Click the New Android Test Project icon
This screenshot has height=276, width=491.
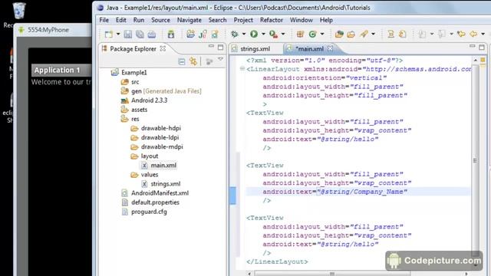[x=203, y=34]
